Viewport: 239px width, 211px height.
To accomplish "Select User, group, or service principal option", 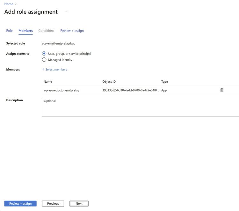I will pyautogui.click(x=44, y=54).
